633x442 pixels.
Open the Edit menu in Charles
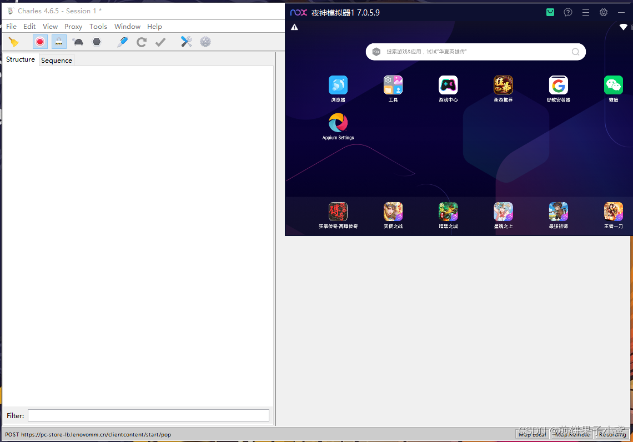coord(29,26)
